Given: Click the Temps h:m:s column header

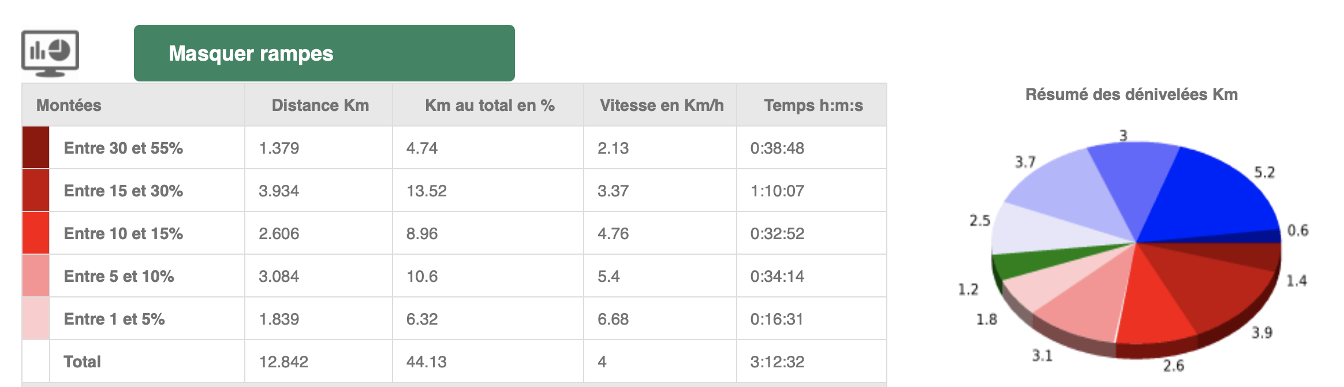Looking at the screenshot, I should tap(813, 105).
